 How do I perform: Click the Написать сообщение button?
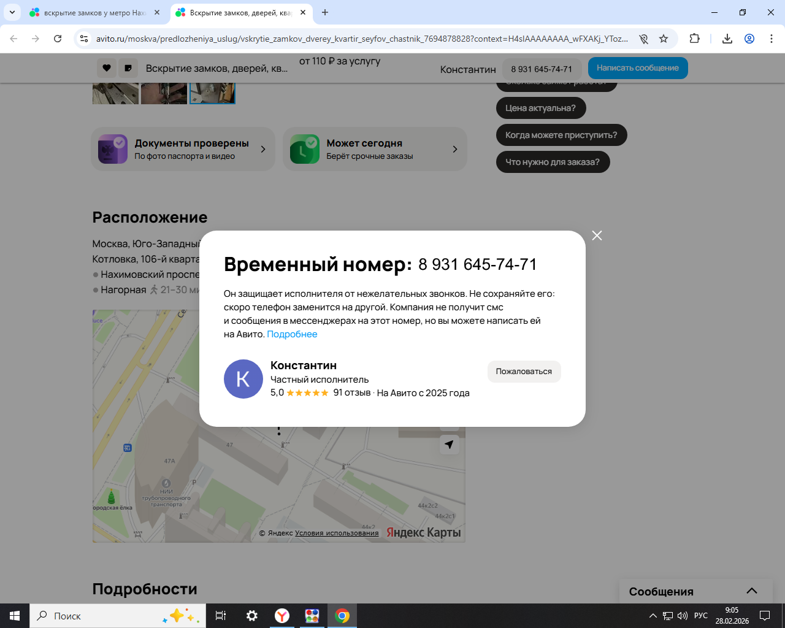(x=638, y=68)
